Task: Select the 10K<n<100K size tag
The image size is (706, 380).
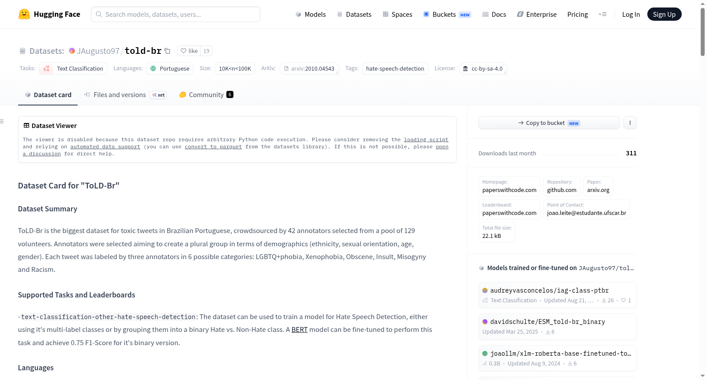Action: point(235,68)
